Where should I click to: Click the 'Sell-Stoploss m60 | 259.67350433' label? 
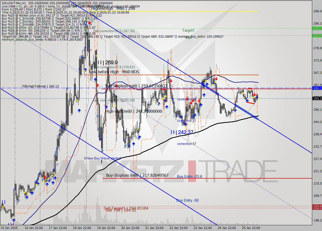coord(136,86)
